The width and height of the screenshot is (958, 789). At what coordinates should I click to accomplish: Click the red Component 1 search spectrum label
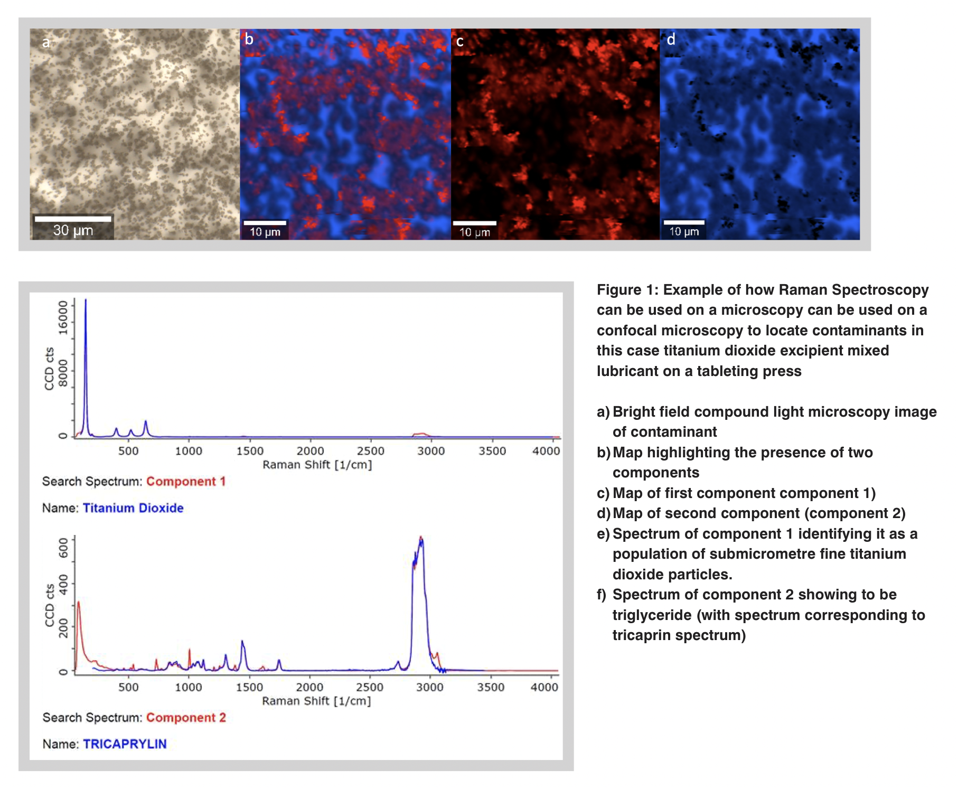(x=186, y=482)
